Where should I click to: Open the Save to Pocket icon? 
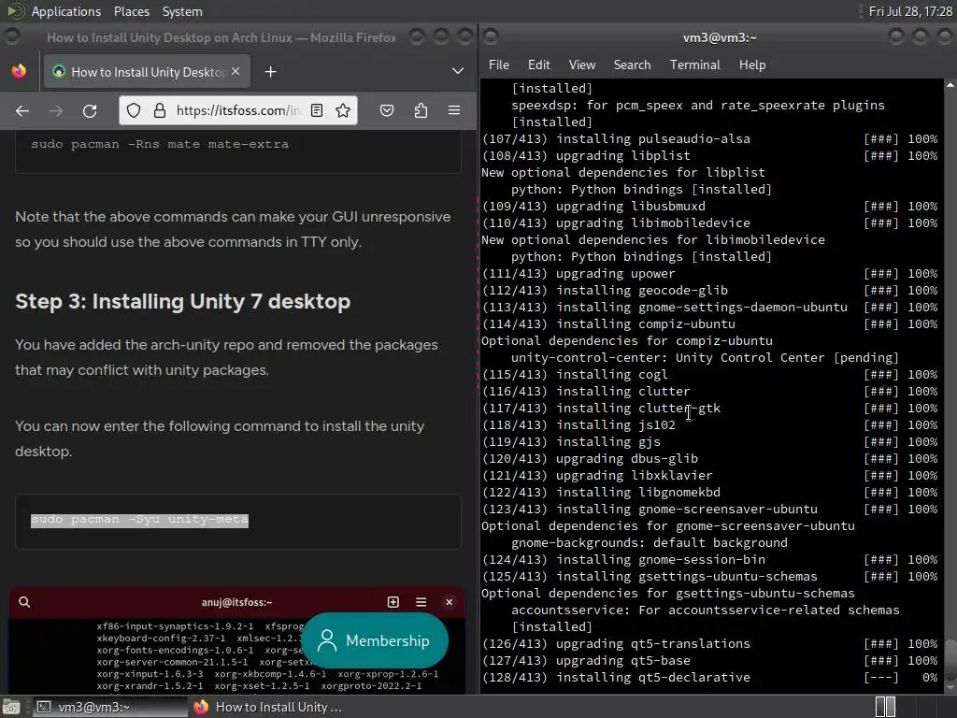click(x=387, y=110)
